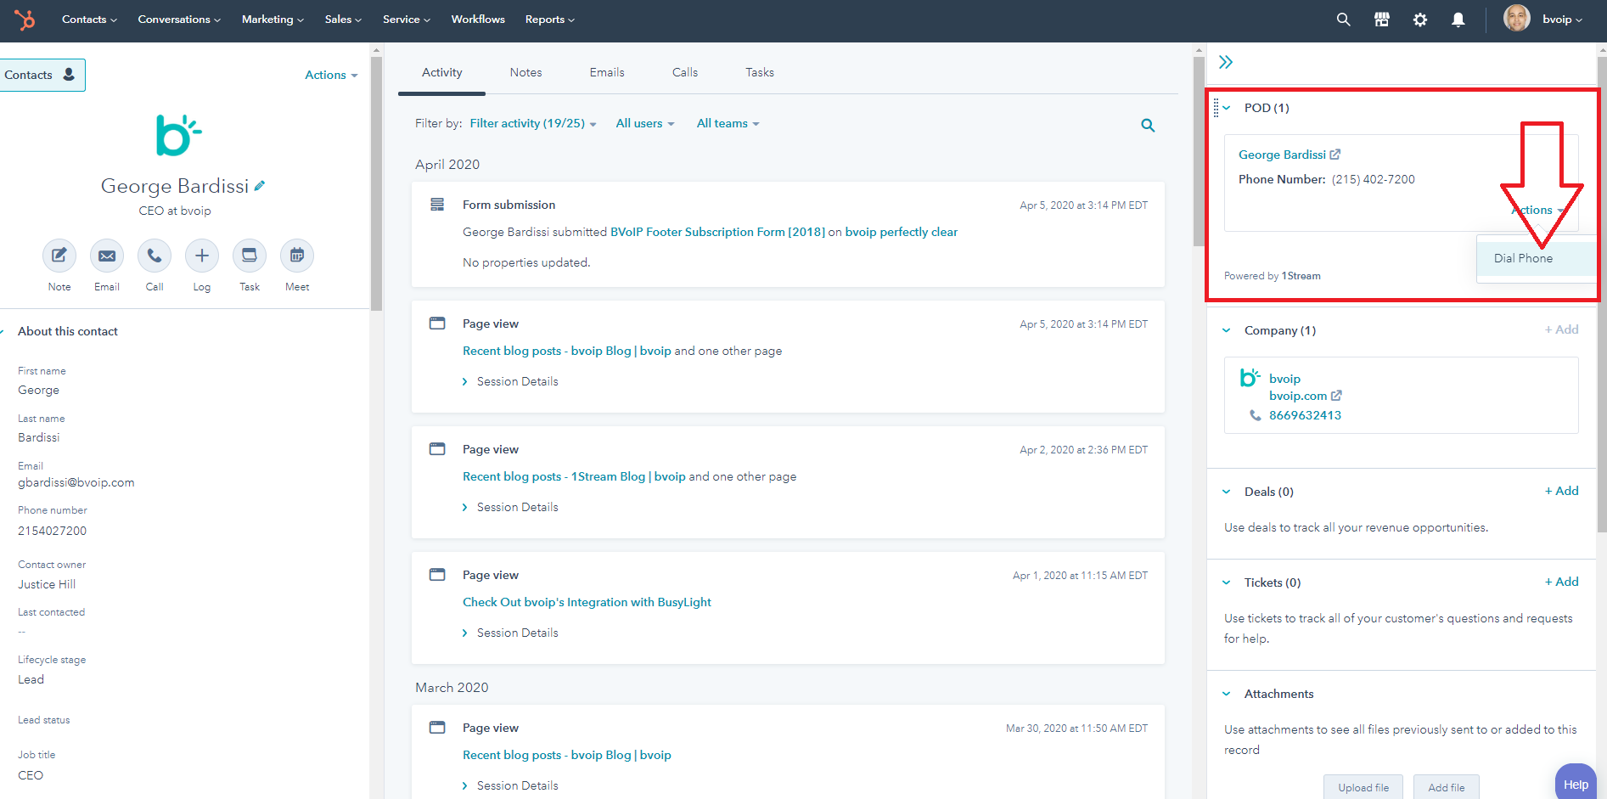Click the Upload file button
The width and height of the screenshot is (1607, 799).
pos(1363,787)
